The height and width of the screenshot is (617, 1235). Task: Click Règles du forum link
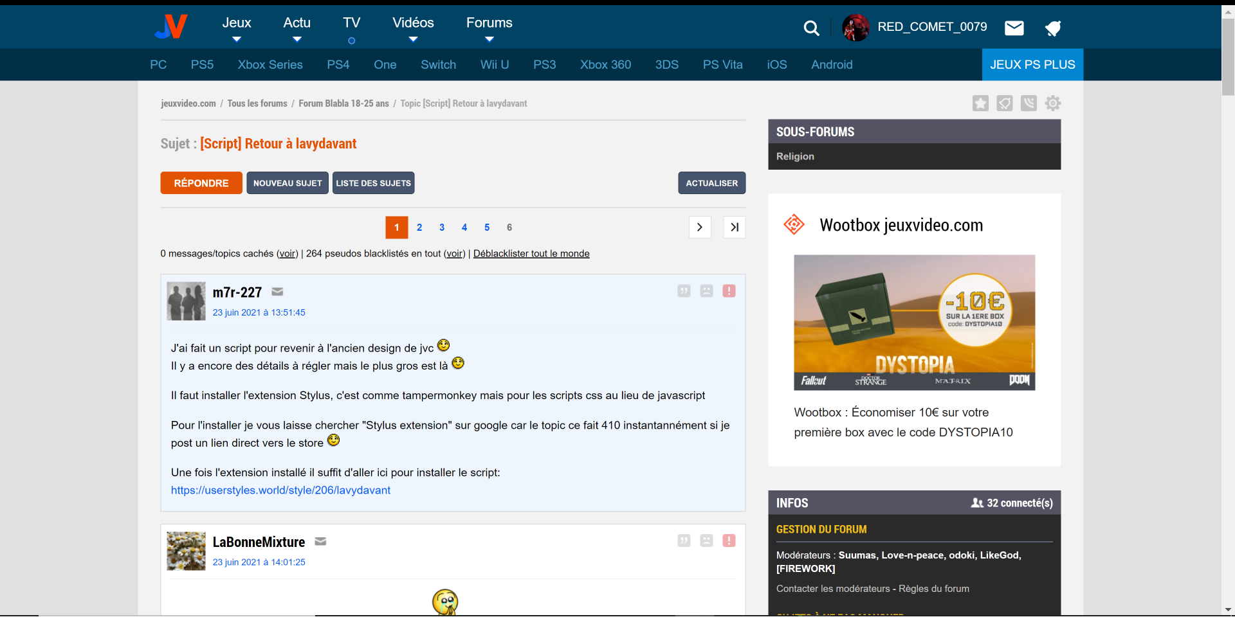click(x=934, y=589)
